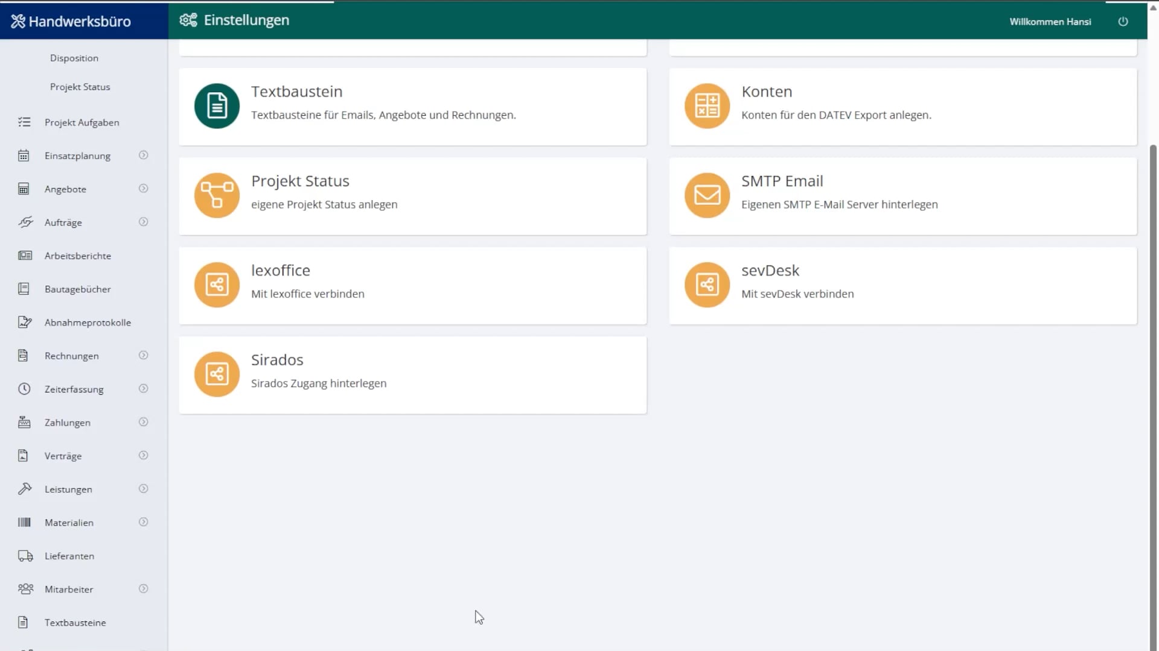Click the Konten calculator icon
The image size is (1159, 651).
707,106
